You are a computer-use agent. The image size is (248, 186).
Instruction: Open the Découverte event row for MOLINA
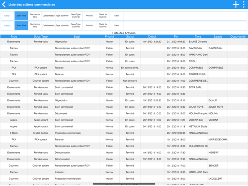tap(124, 113)
